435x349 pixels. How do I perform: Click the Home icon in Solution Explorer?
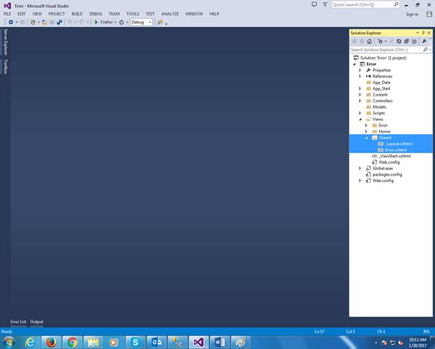click(x=369, y=41)
